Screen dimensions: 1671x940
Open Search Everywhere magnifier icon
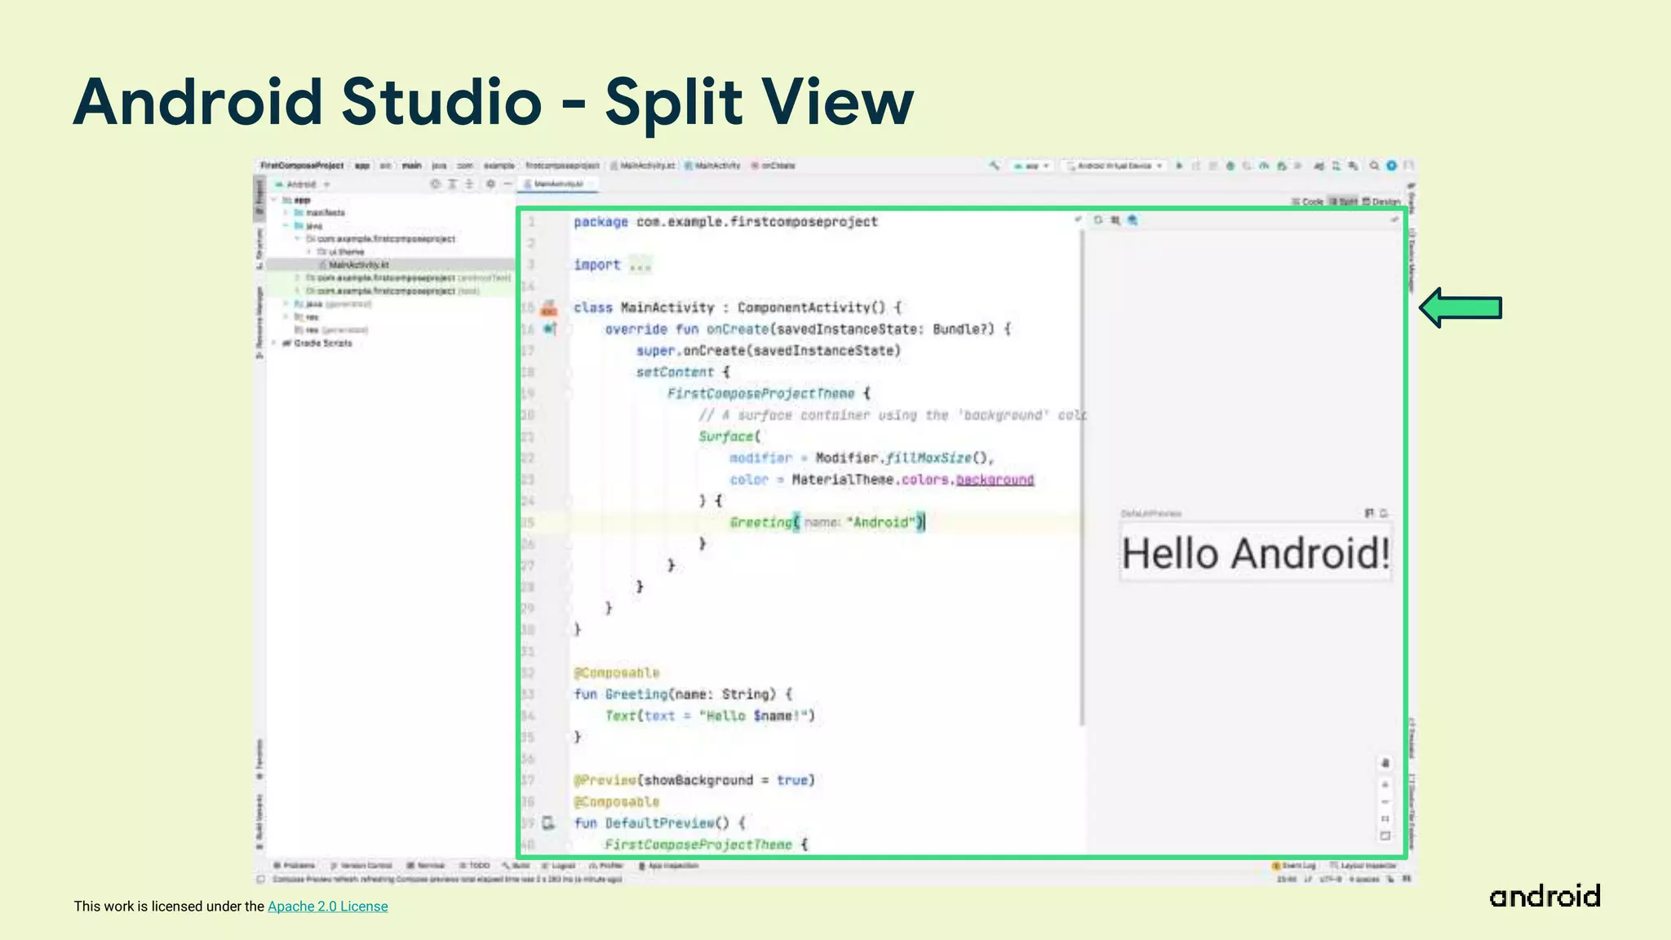coord(1375,166)
